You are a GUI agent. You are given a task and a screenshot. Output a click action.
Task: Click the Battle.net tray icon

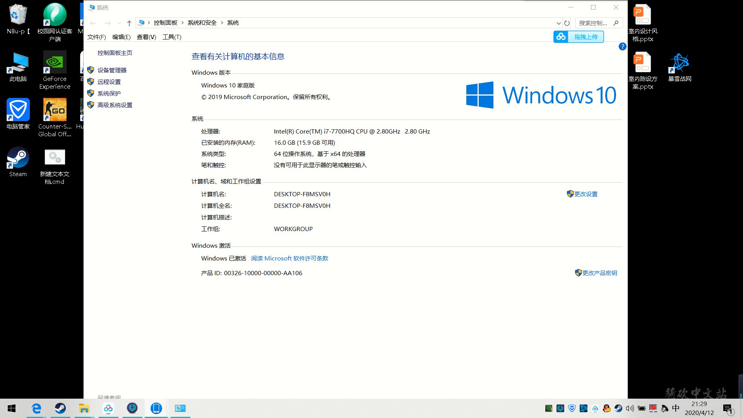[584, 408]
